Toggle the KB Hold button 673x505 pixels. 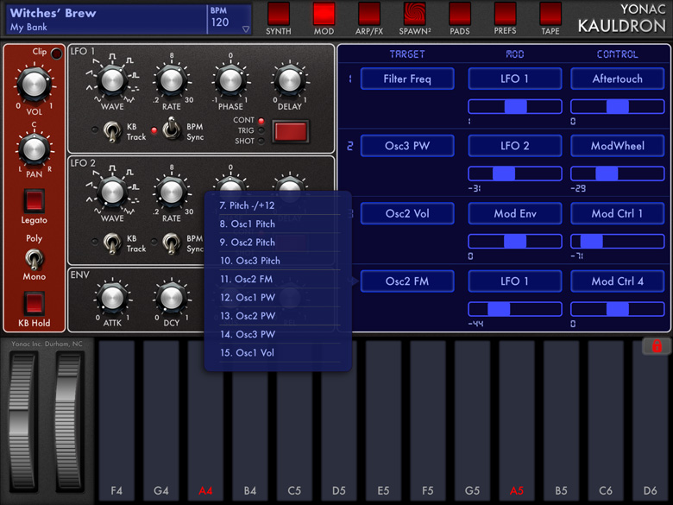click(34, 303)
